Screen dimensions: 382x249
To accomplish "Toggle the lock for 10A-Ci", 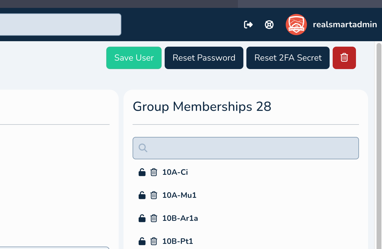I will [x=142, y=172].
